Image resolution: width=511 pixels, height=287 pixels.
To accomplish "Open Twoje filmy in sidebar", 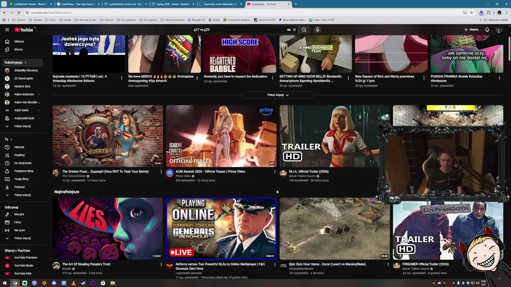I will click(21, 179).
